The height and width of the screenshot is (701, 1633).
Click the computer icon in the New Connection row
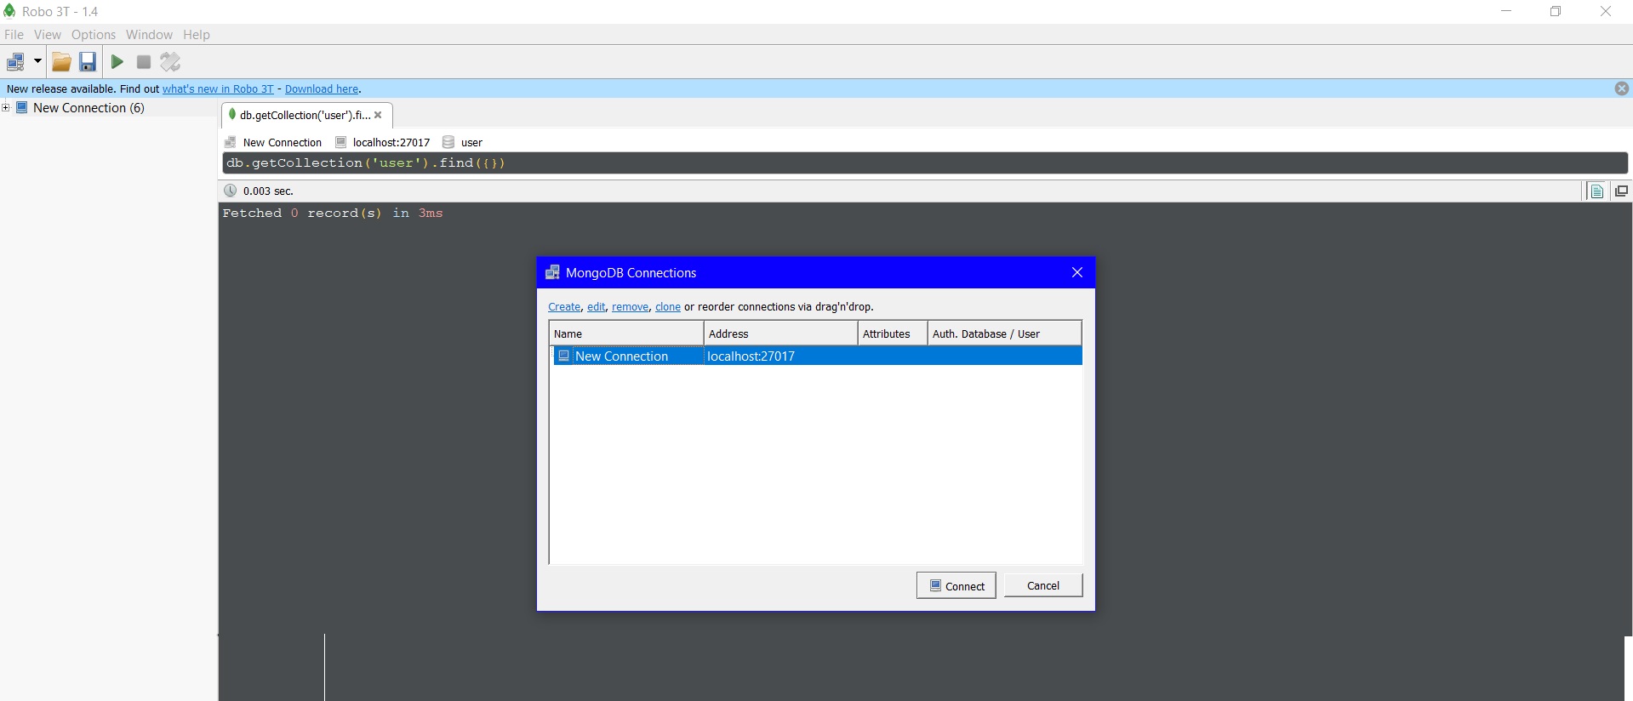click(x=563, y=356)
